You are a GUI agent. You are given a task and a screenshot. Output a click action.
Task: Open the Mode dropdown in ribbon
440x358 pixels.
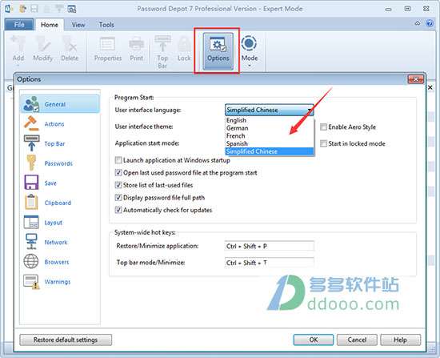[249, 51]
